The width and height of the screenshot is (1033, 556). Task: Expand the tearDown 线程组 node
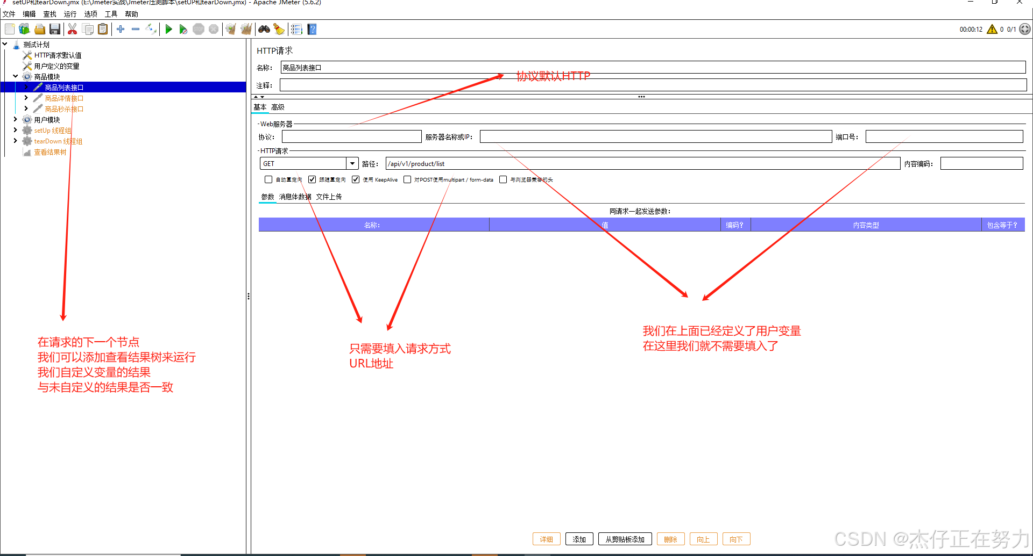(16, 141)
